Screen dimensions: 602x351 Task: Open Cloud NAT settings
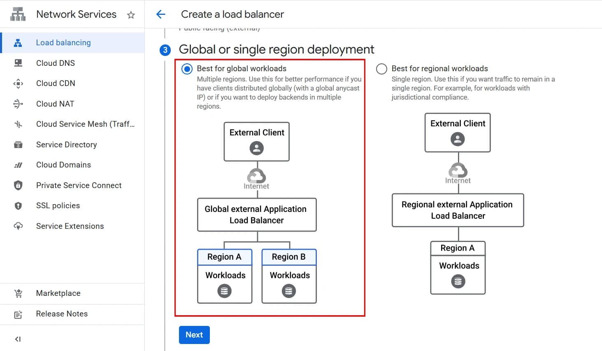click(x=54, y=104)
